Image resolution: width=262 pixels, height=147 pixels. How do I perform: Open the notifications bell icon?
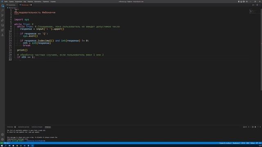260,143
